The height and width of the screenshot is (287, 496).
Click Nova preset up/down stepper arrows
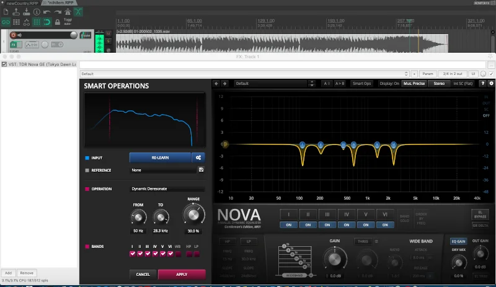tap(312, 84)
